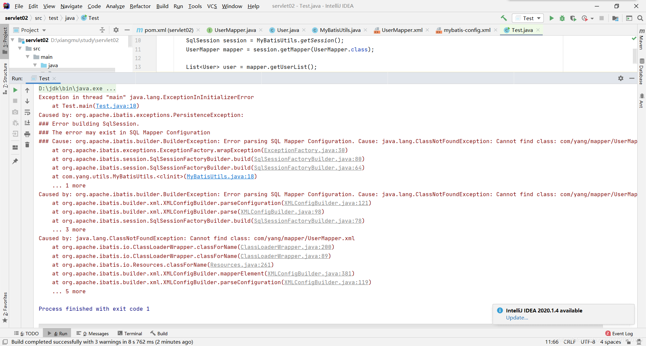Viewport: 646px width, 346px height.
Task: Click Run Anything window icon
Action: click(629, 18)
